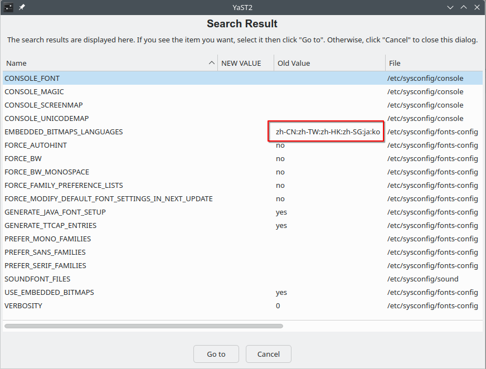Image resolution: width=486 pixels, height=369 pixels.
Task: Select the CONSOLE_MAGIC row
Action: pyautogui.click(x=242, y=92)
